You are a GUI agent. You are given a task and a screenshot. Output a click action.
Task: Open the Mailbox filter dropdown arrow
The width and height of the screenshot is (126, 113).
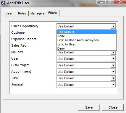coord(113,52)
